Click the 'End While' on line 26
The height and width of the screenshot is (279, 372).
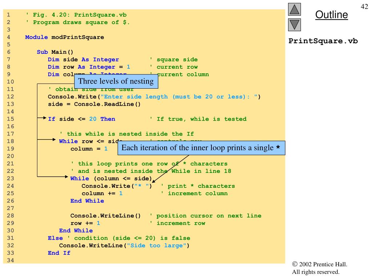click(87, 201)
